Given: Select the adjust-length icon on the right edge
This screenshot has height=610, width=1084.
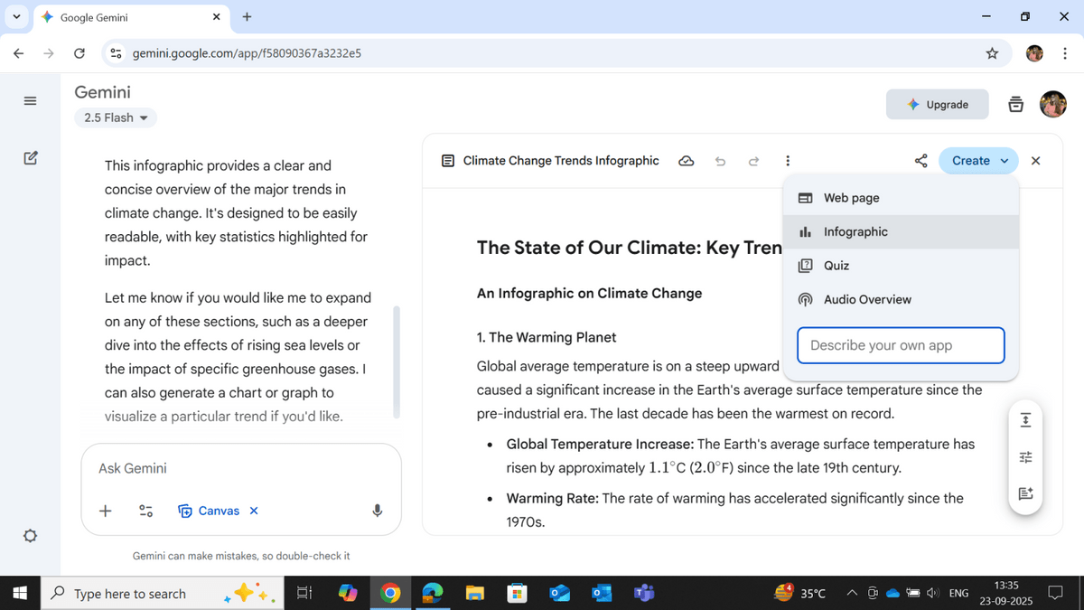Looking at the screenshot, I should [x=1025, y=419].
